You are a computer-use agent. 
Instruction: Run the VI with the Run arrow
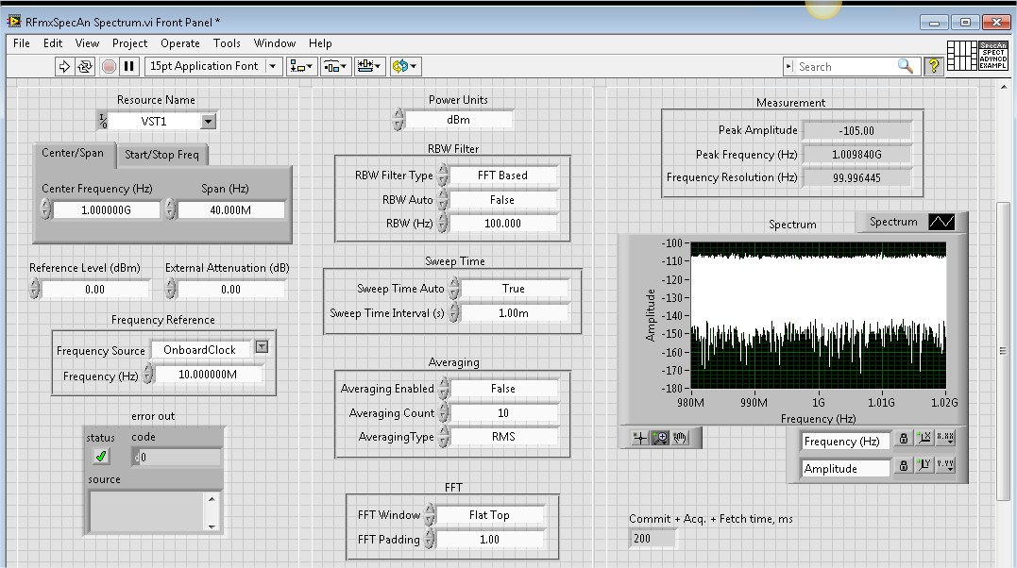[x=64, y=66]
